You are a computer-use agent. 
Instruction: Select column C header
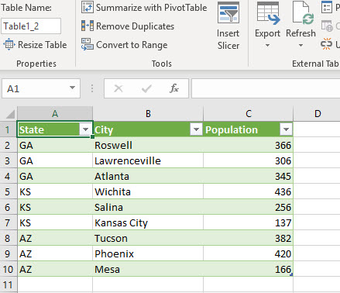249,114
